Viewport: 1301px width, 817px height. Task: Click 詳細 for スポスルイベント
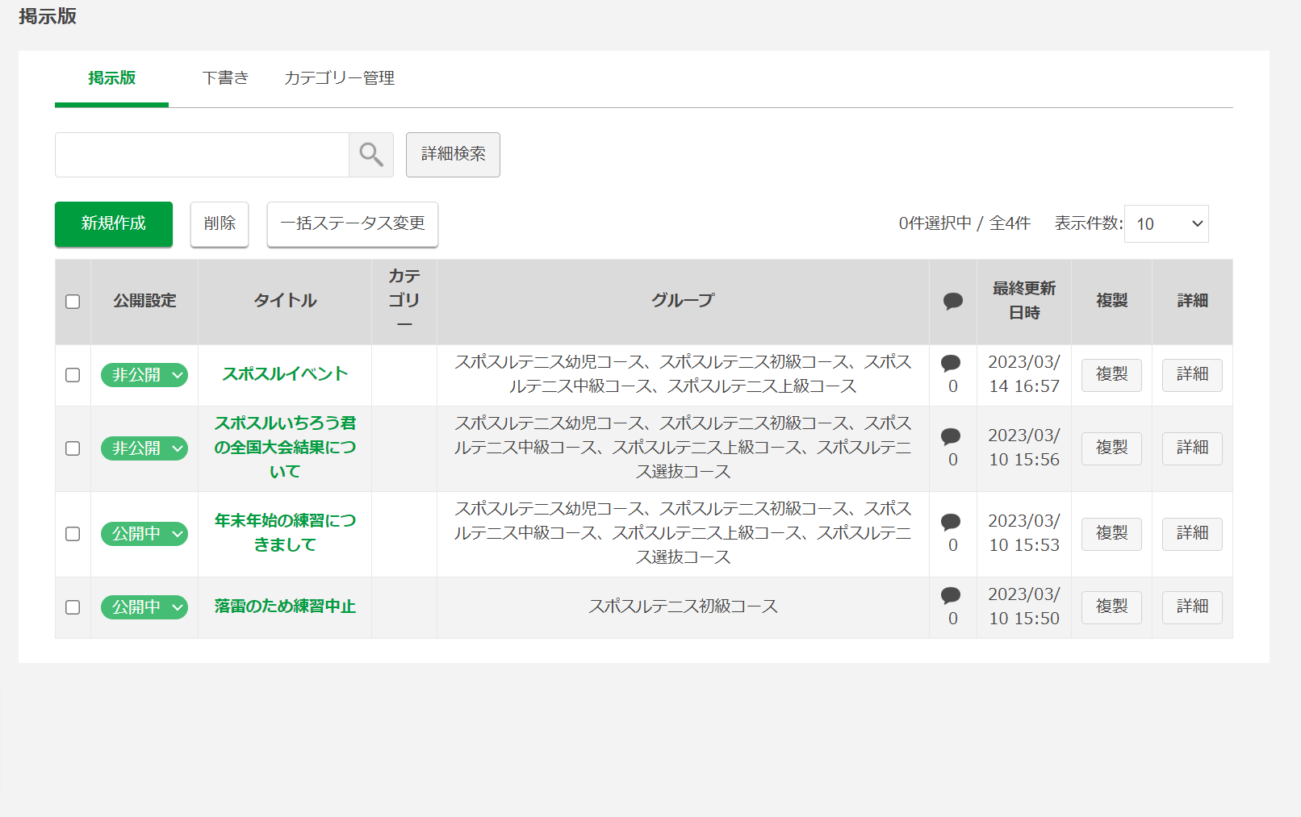click(1192, 375)
